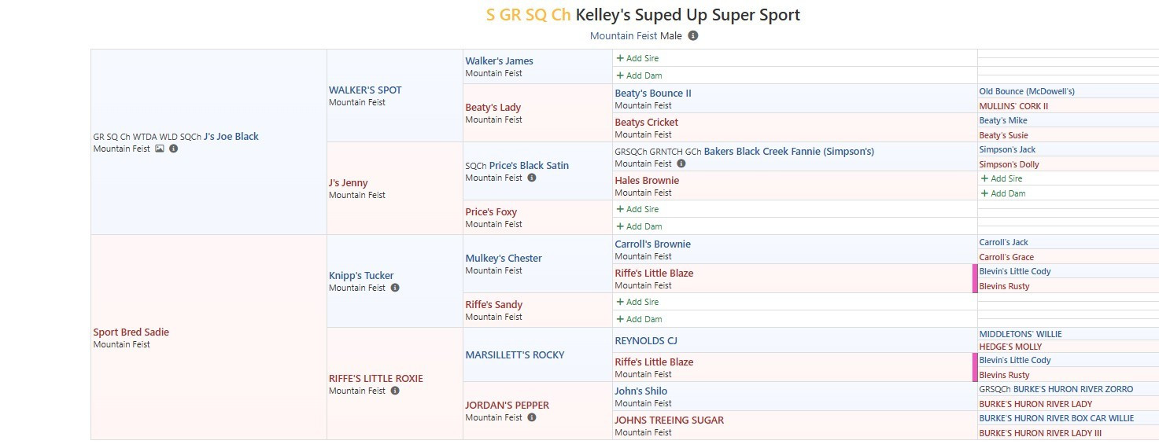The image size is (1159, 448).
Task: Show info icon for Price's Black Satin
Action: (x=532, y=178)
